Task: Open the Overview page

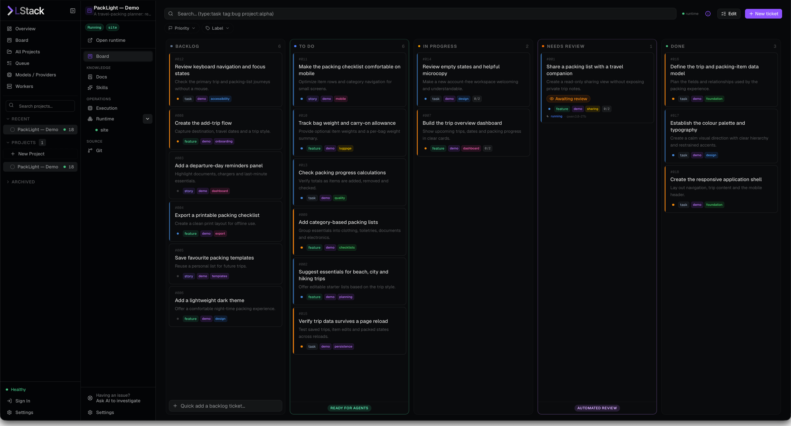Action: coord(25,29)
